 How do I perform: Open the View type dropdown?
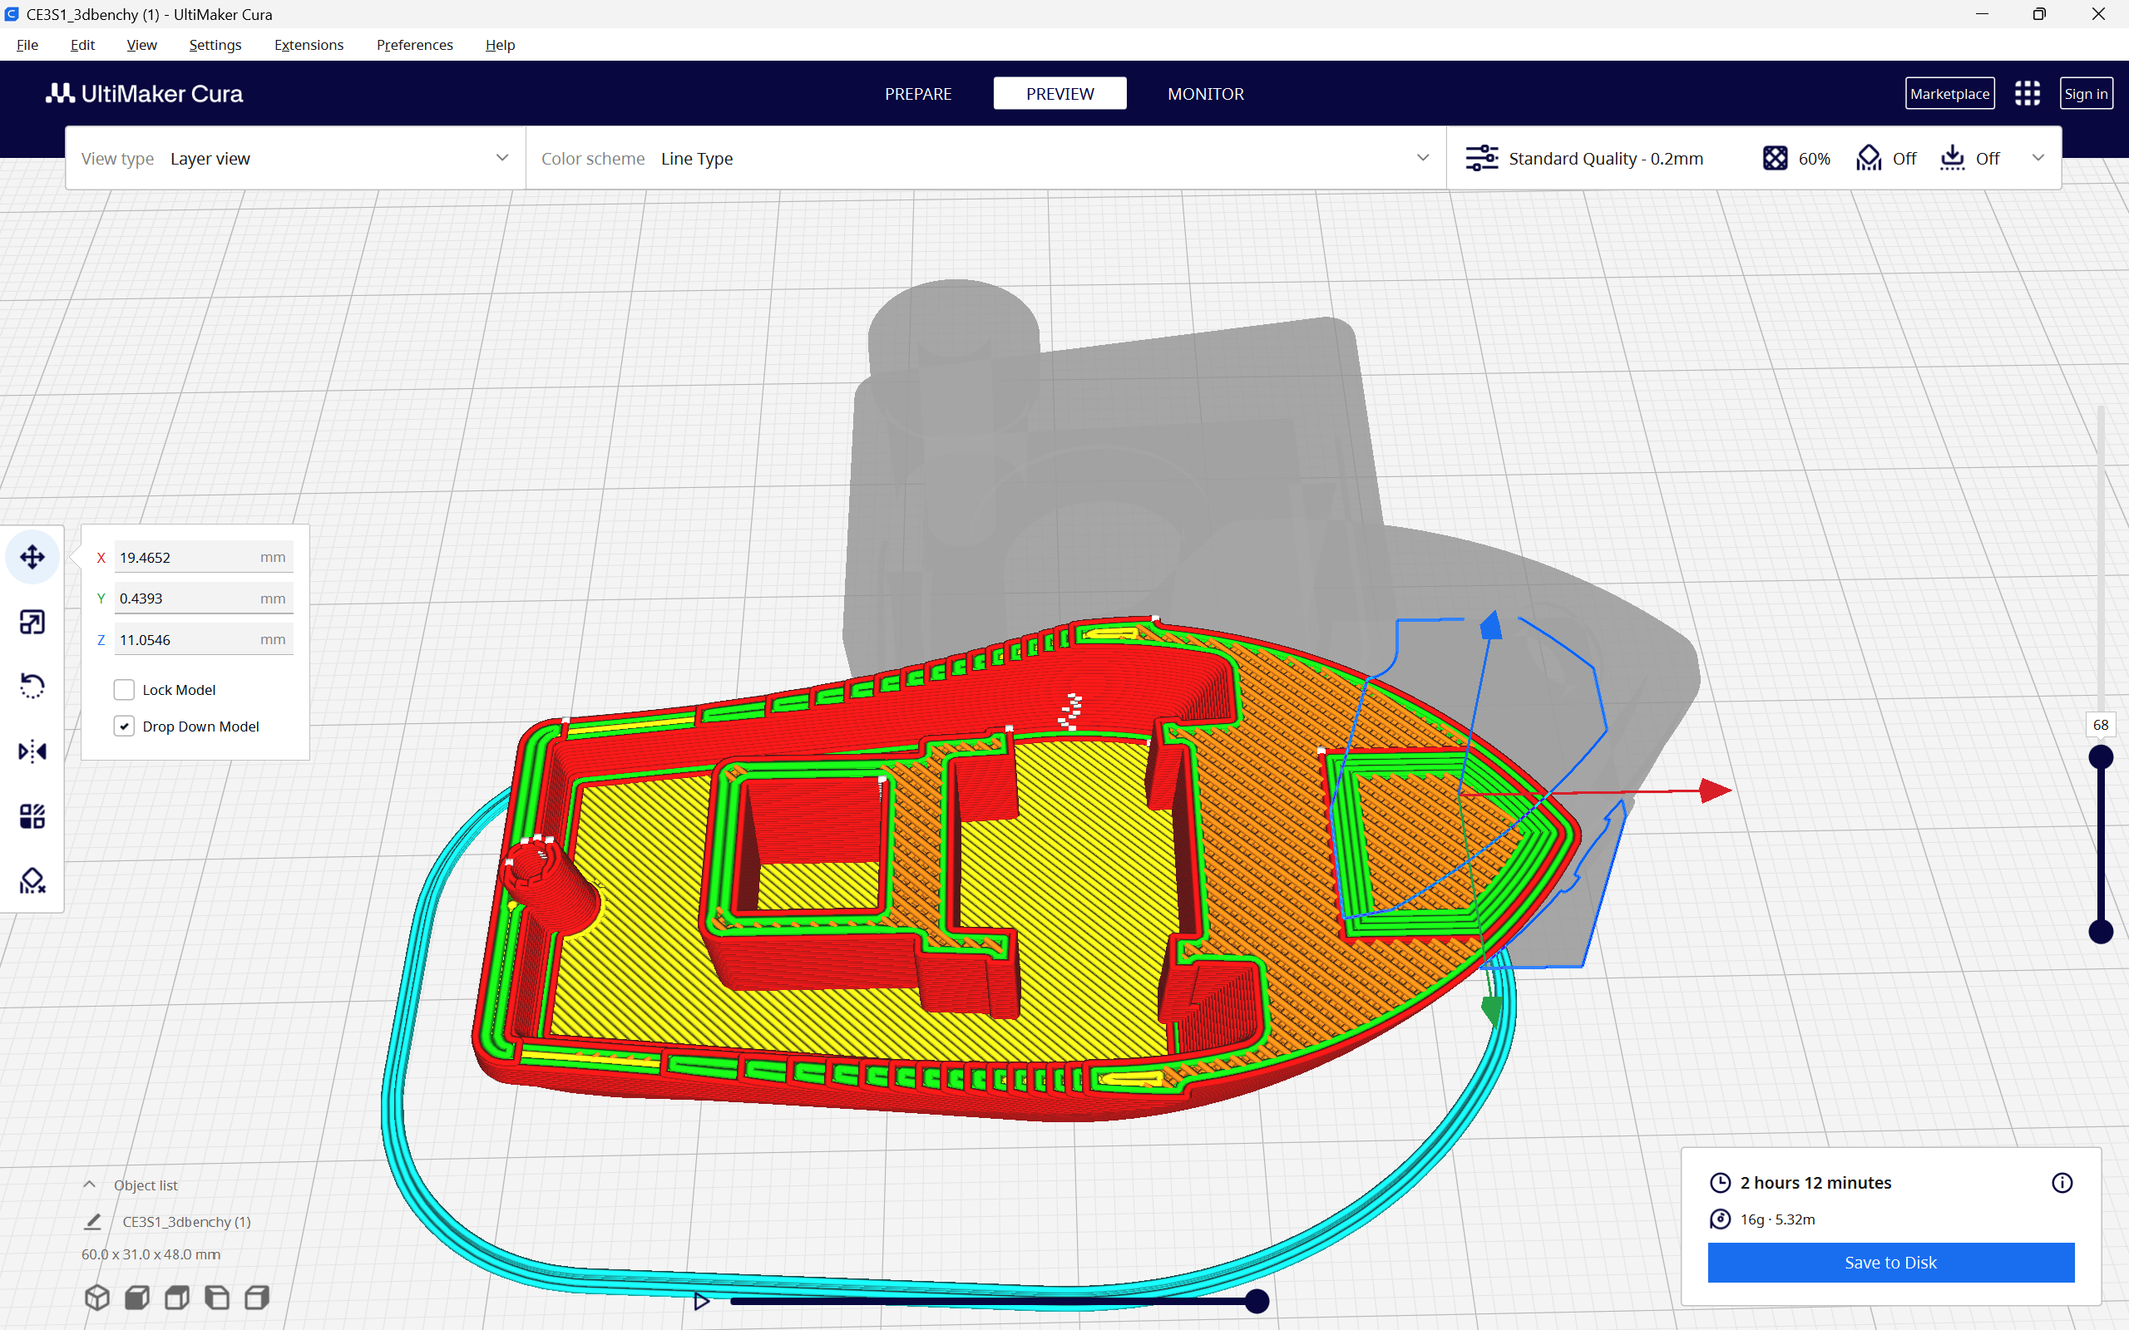295,158
